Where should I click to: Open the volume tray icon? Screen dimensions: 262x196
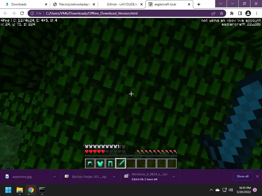[231, 190]
